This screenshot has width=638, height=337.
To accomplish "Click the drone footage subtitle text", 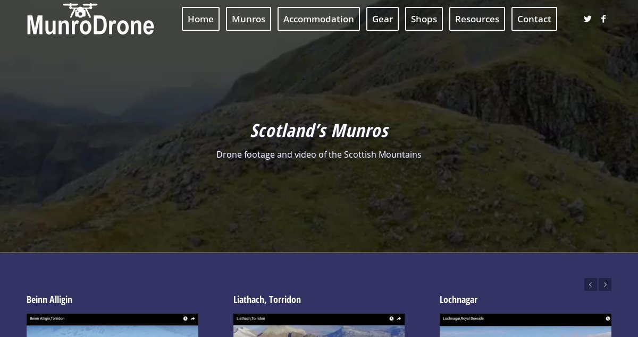I will click(x=319, y=154).
